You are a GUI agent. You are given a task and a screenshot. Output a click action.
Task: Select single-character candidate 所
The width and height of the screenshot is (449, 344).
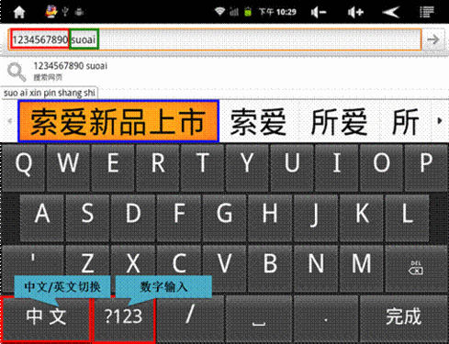pyautogui.click(x=405, y=121)
